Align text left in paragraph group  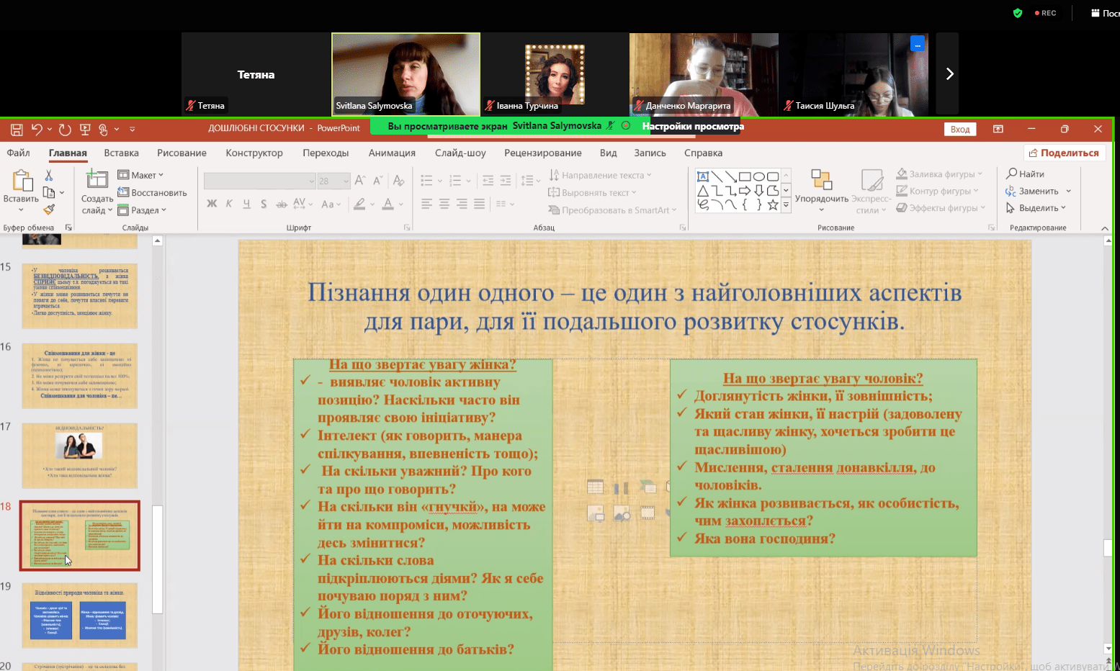tap(427, 204)
